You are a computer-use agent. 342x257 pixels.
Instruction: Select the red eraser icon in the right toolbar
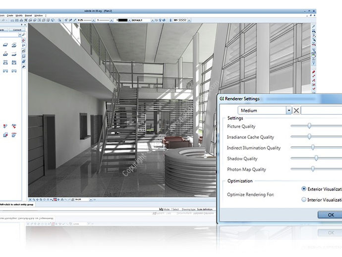tap(313, 72)
